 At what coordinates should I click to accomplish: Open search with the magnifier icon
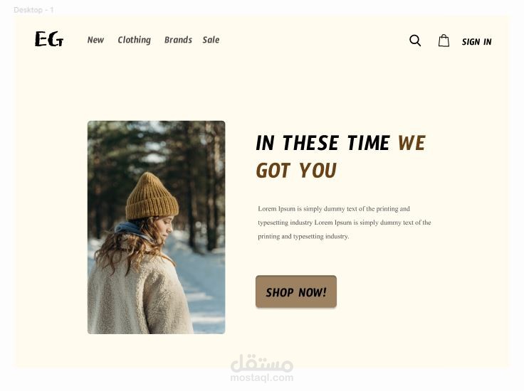415,41
